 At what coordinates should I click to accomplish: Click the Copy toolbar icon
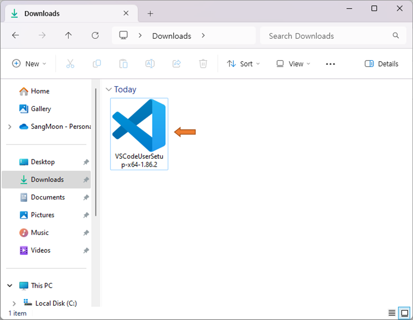click(97, 64)
